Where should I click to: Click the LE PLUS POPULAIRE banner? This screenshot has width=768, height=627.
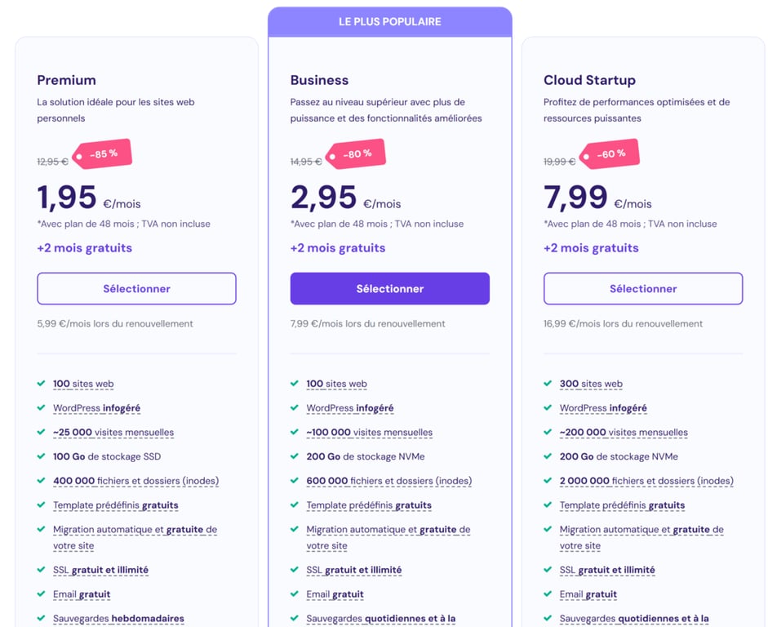coord(389,21)
